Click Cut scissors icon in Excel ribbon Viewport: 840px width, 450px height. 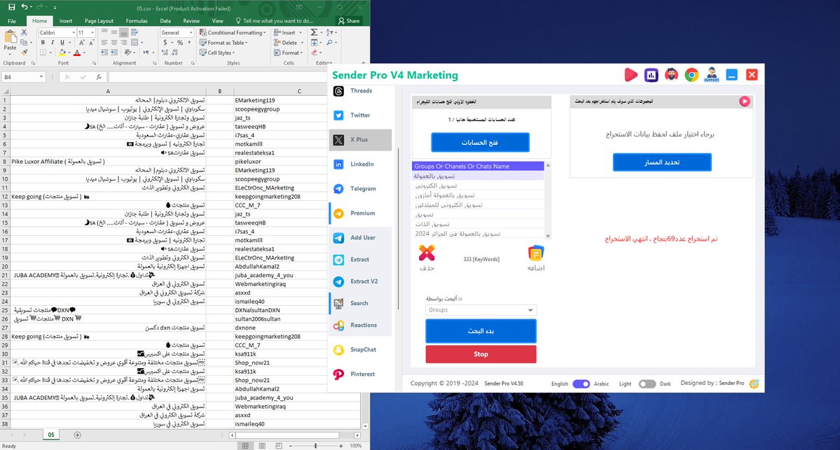(x=24, y=33)
